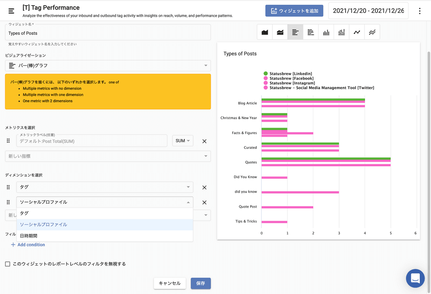
Task: Expand the 新しい指標 metric dropdown
Action: [x=108, y=156]
